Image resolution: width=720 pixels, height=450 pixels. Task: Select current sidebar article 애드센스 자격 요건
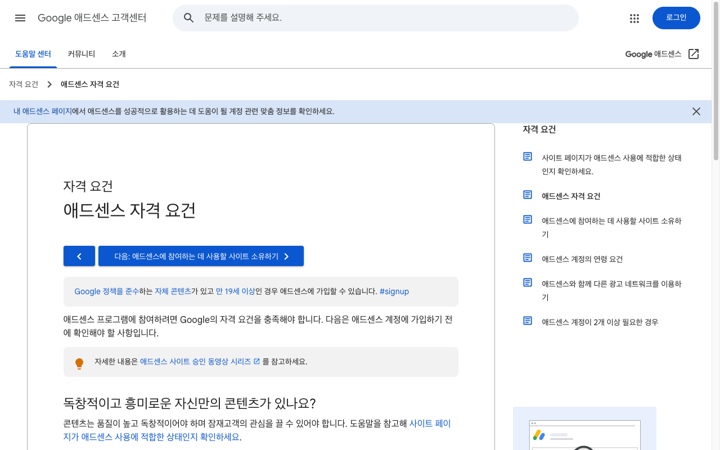point(571,196)
